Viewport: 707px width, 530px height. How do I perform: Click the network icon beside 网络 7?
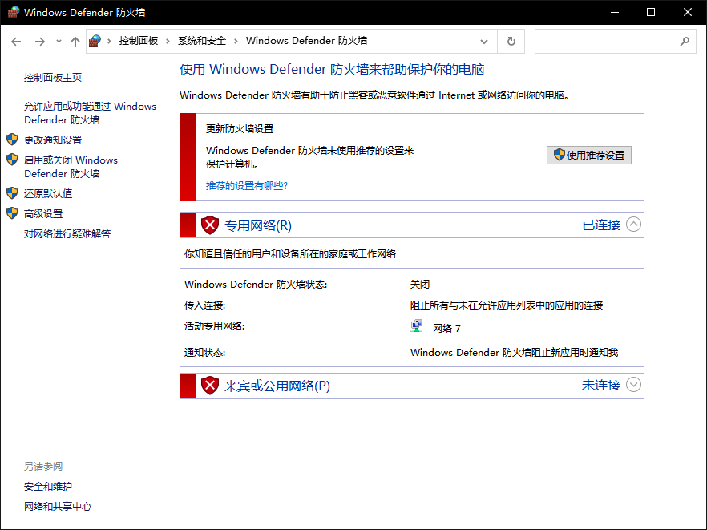click(x=417, y=326)
